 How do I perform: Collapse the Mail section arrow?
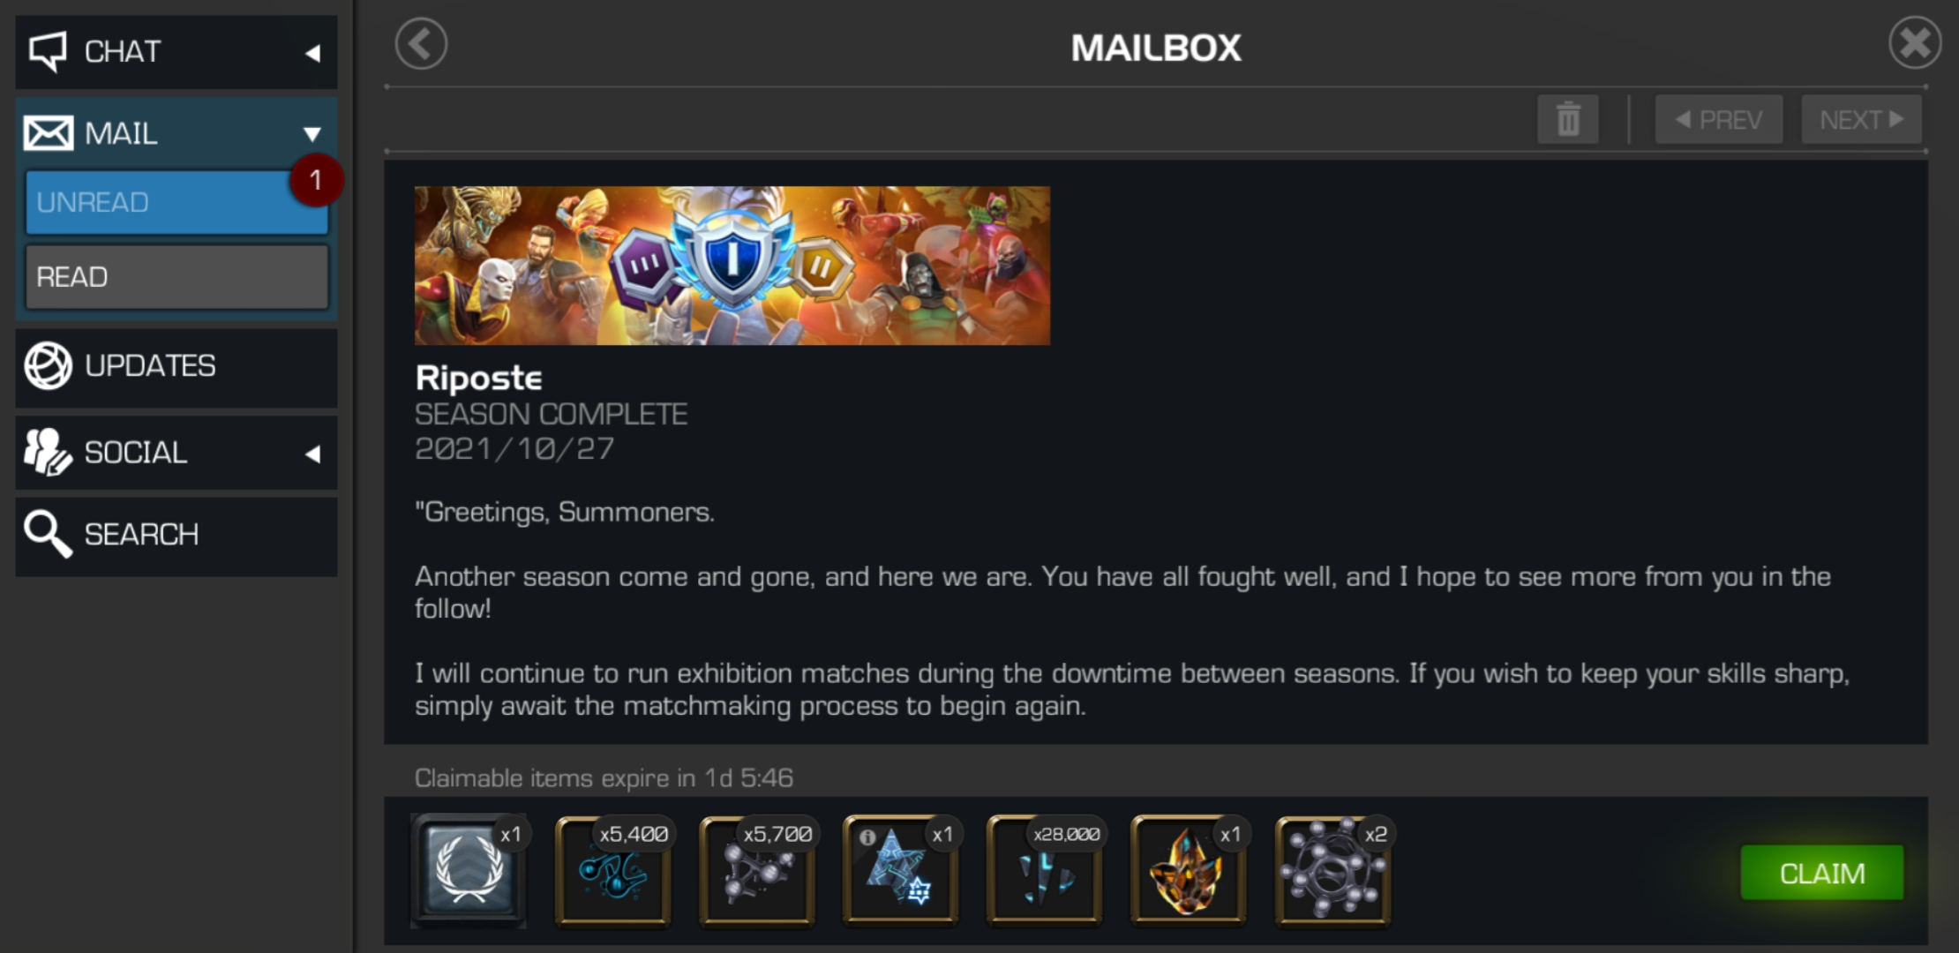(x=312, y=134)
